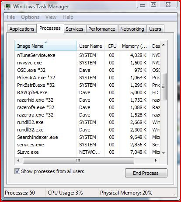Minimize the Task Manager window
Image resolution: width=181 pixels, height=202 pixels.
tap(143, 5)
